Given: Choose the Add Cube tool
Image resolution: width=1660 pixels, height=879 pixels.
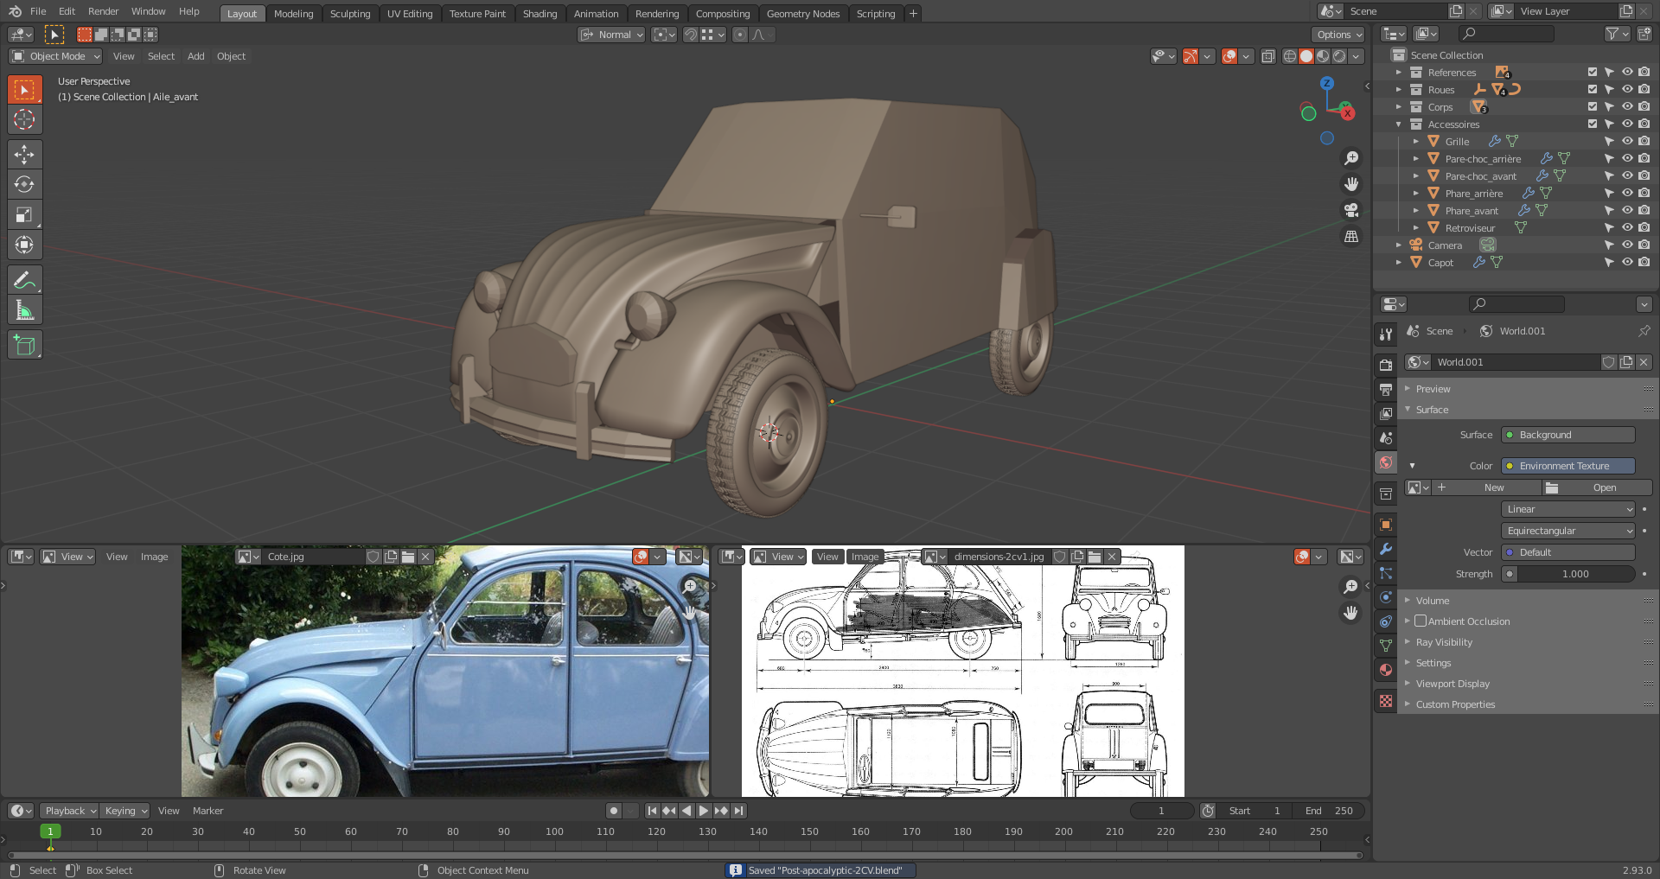Looking at the screenshot, I should coord(24,345).
